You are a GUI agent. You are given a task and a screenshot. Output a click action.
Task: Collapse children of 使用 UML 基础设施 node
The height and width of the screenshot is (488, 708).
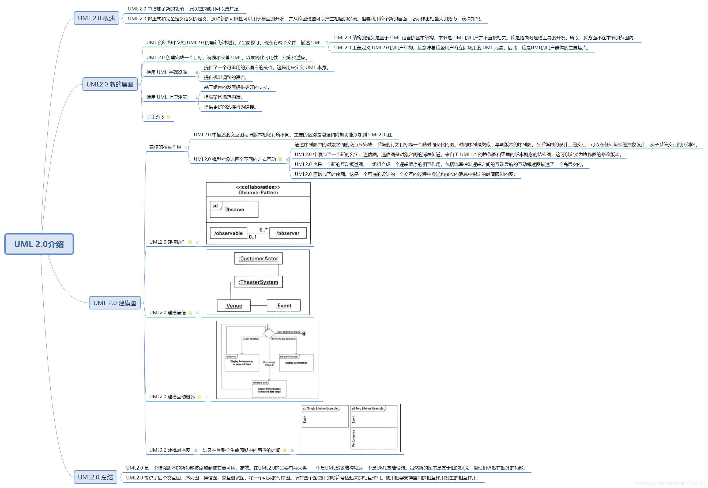[197, 73]
